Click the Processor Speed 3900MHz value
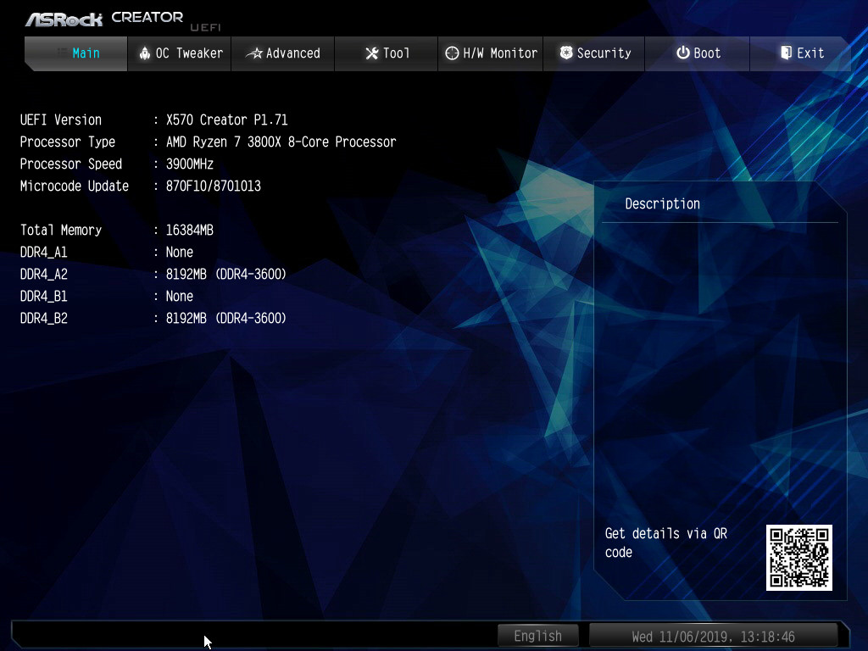 coord(190,164)
